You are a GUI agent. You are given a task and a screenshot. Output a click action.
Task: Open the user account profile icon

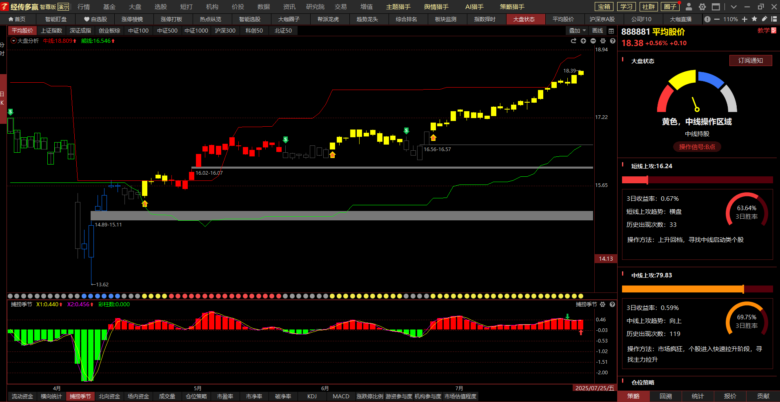pos(689,7)
